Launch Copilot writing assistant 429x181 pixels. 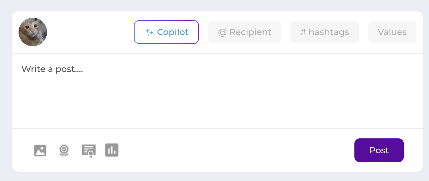[166, 32]
